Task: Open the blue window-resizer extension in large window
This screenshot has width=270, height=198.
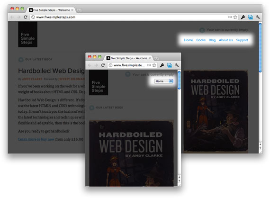Action: tap(251, 17)
